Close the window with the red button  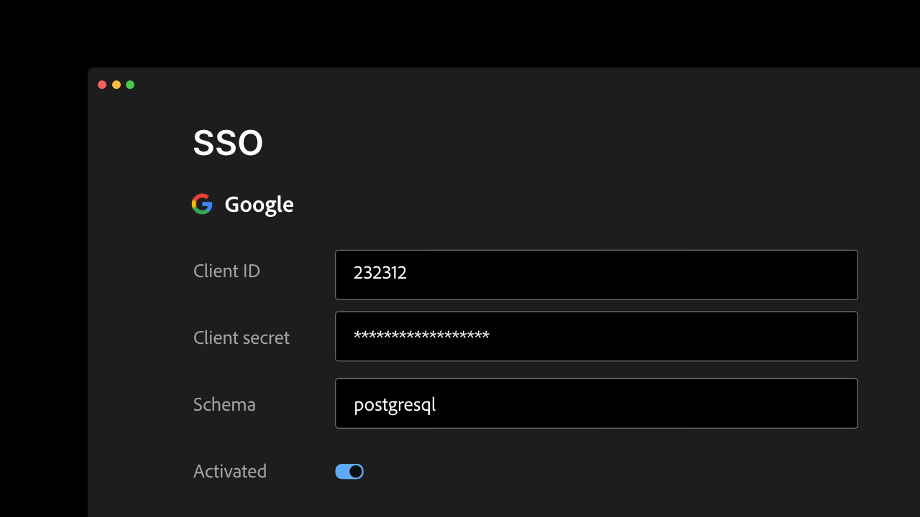[102, 85]
